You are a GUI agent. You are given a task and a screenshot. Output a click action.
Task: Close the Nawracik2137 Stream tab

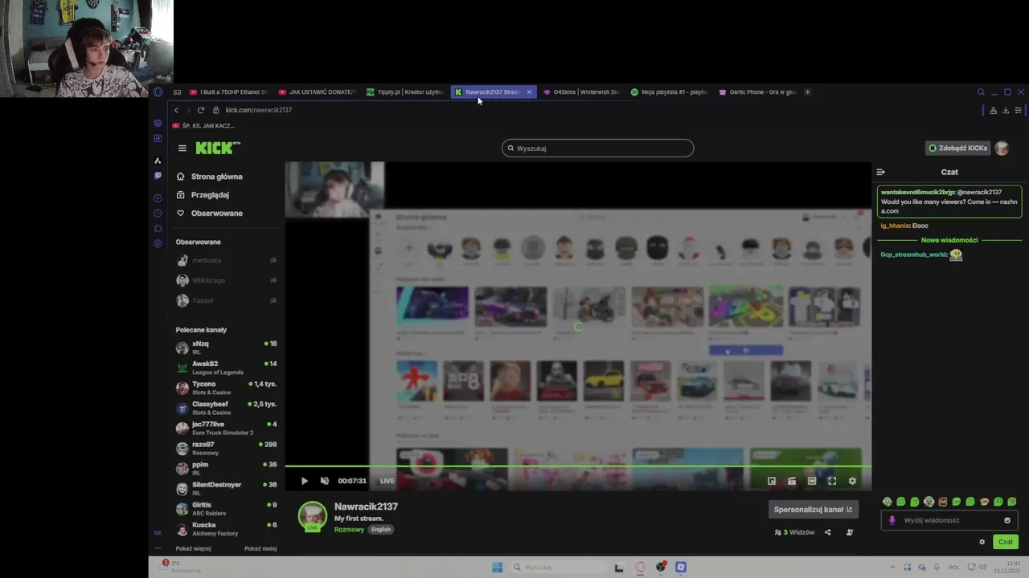[529, 92]
